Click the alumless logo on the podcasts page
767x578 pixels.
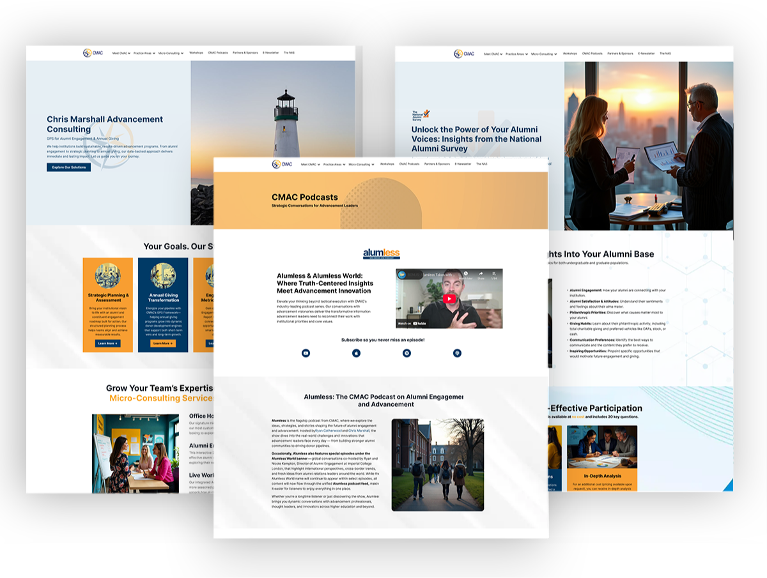pyautogui.click(x=382, y=254)
